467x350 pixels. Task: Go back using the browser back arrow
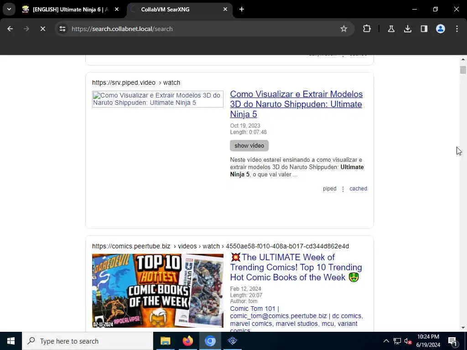(10, 29)
